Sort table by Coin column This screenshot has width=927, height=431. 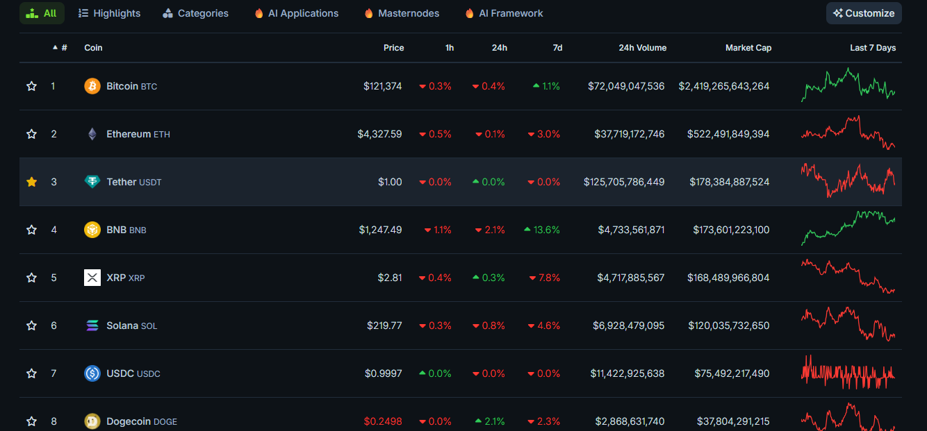pos(93,48)
